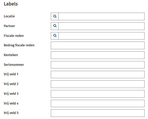Focus the Locatie text field
Viewport: 148px width, 119px height.
click(101, 16)
